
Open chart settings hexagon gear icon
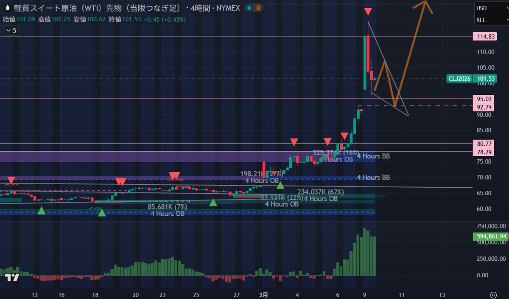click(493, 295)
